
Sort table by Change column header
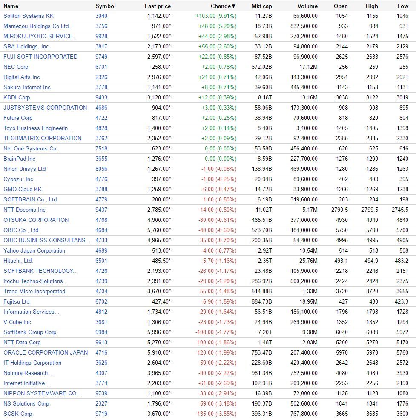(x=223, y=6)
